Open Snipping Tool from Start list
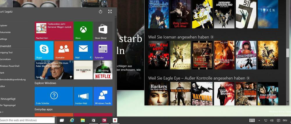The height and width of the screenshot is (124, 291). [6, 52]
